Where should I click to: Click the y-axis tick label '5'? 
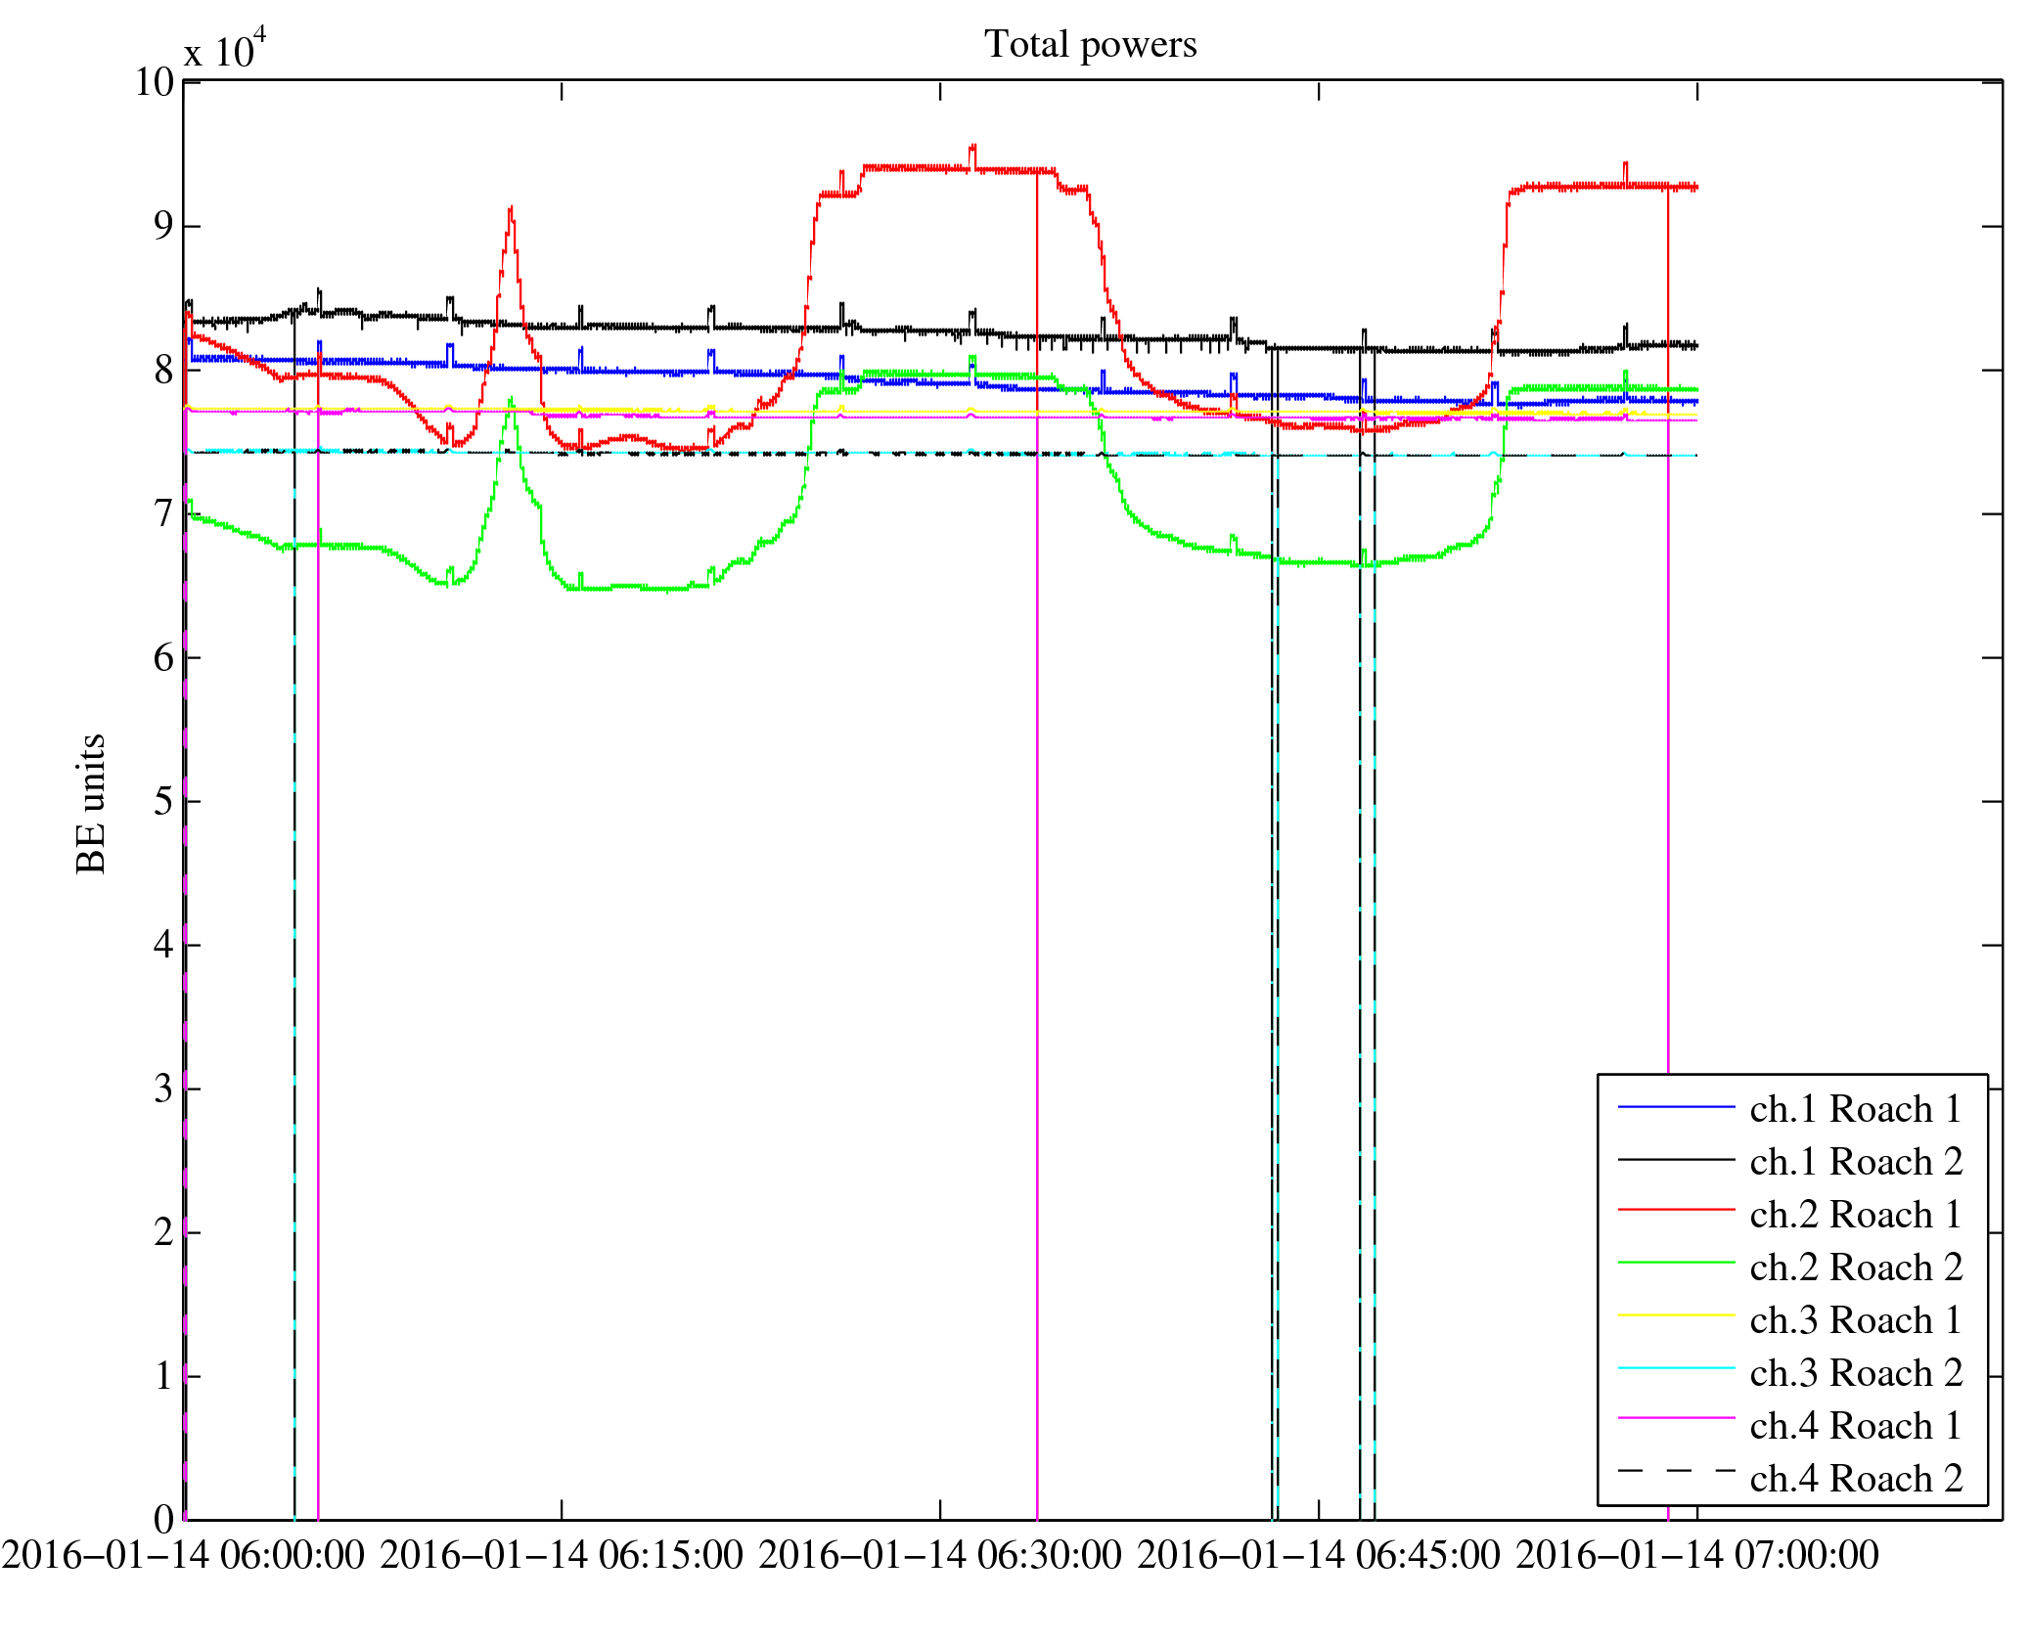click(x=163, y=802)
